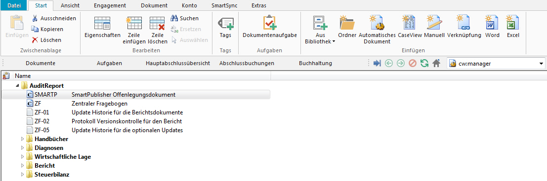This screenshot has width=547, height=181.
Task: Select the Handbücher folder label
Action: pyautogui.click(x=51, y=139)
